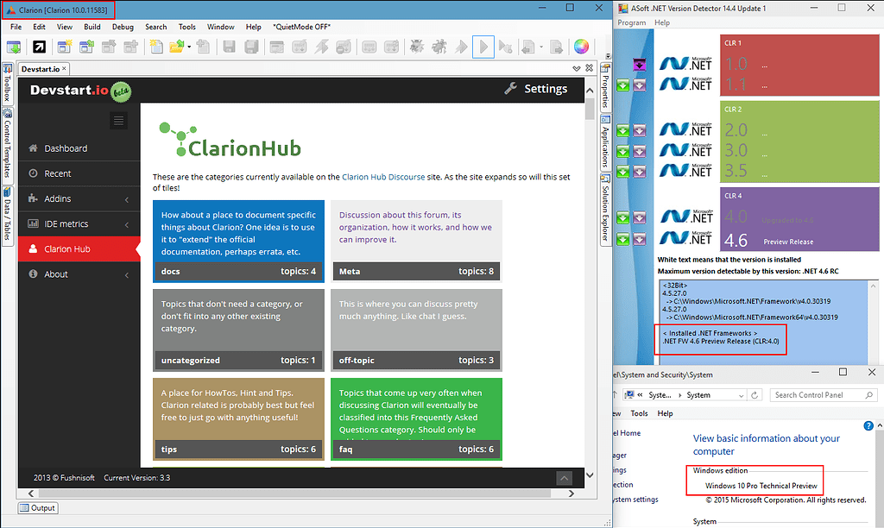The height and width of the screenshot is (528, 884).
Task: Click the single floppy Save toolbar icon
Action: pos(230,47)
